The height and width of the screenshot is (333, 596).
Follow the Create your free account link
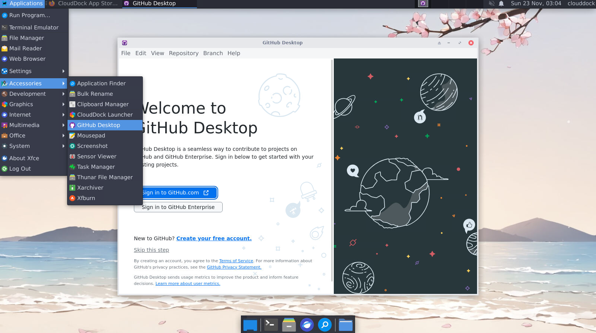[214, 238]
